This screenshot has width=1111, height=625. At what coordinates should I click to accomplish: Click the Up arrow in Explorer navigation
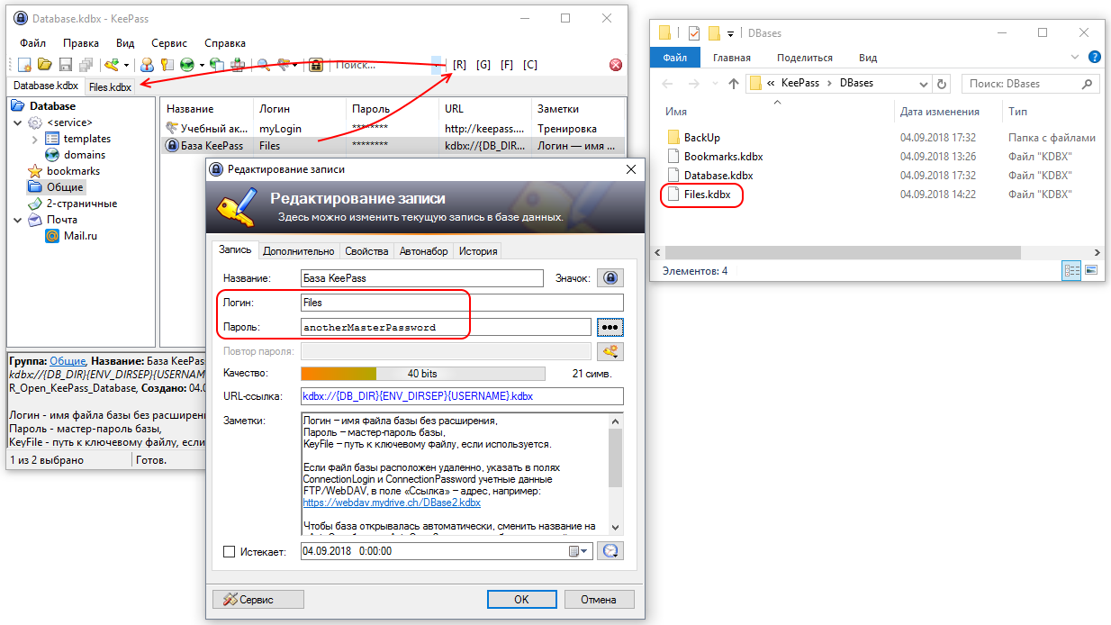coord(734,83)
